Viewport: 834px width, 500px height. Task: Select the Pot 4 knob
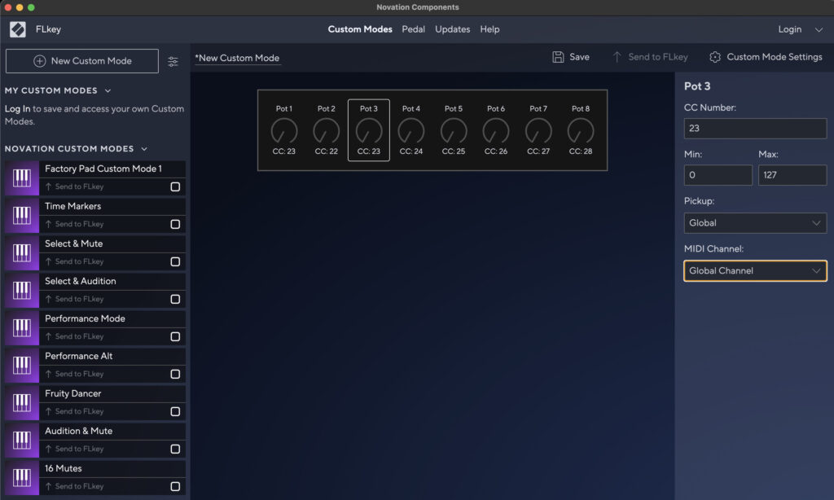click(411, 130)
